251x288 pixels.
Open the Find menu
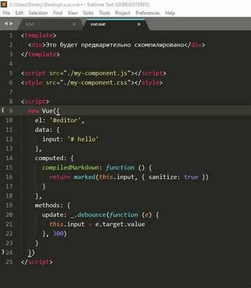point(58,13)
